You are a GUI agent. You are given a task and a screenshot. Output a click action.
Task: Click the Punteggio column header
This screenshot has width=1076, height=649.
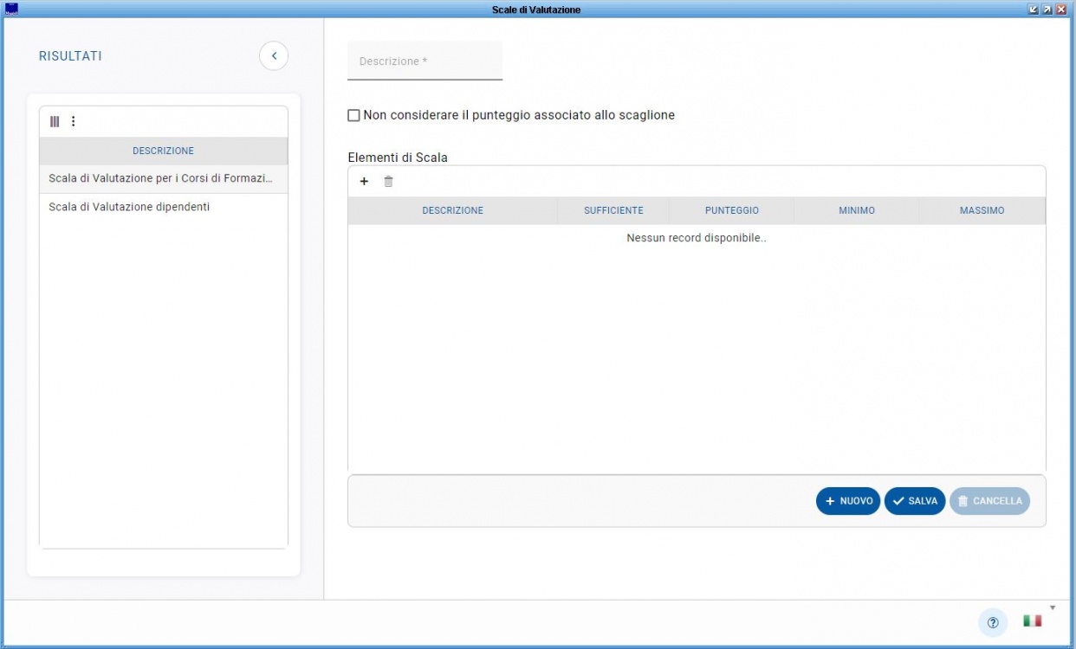tap(732, 210)
